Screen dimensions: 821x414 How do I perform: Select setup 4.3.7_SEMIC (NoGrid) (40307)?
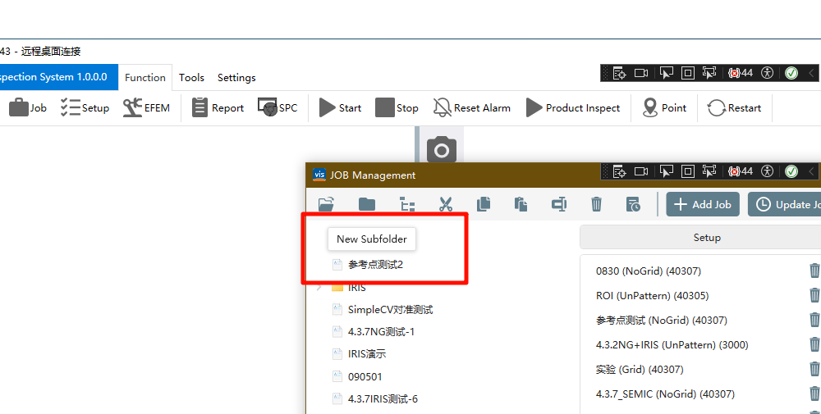(x=666, y=394)
